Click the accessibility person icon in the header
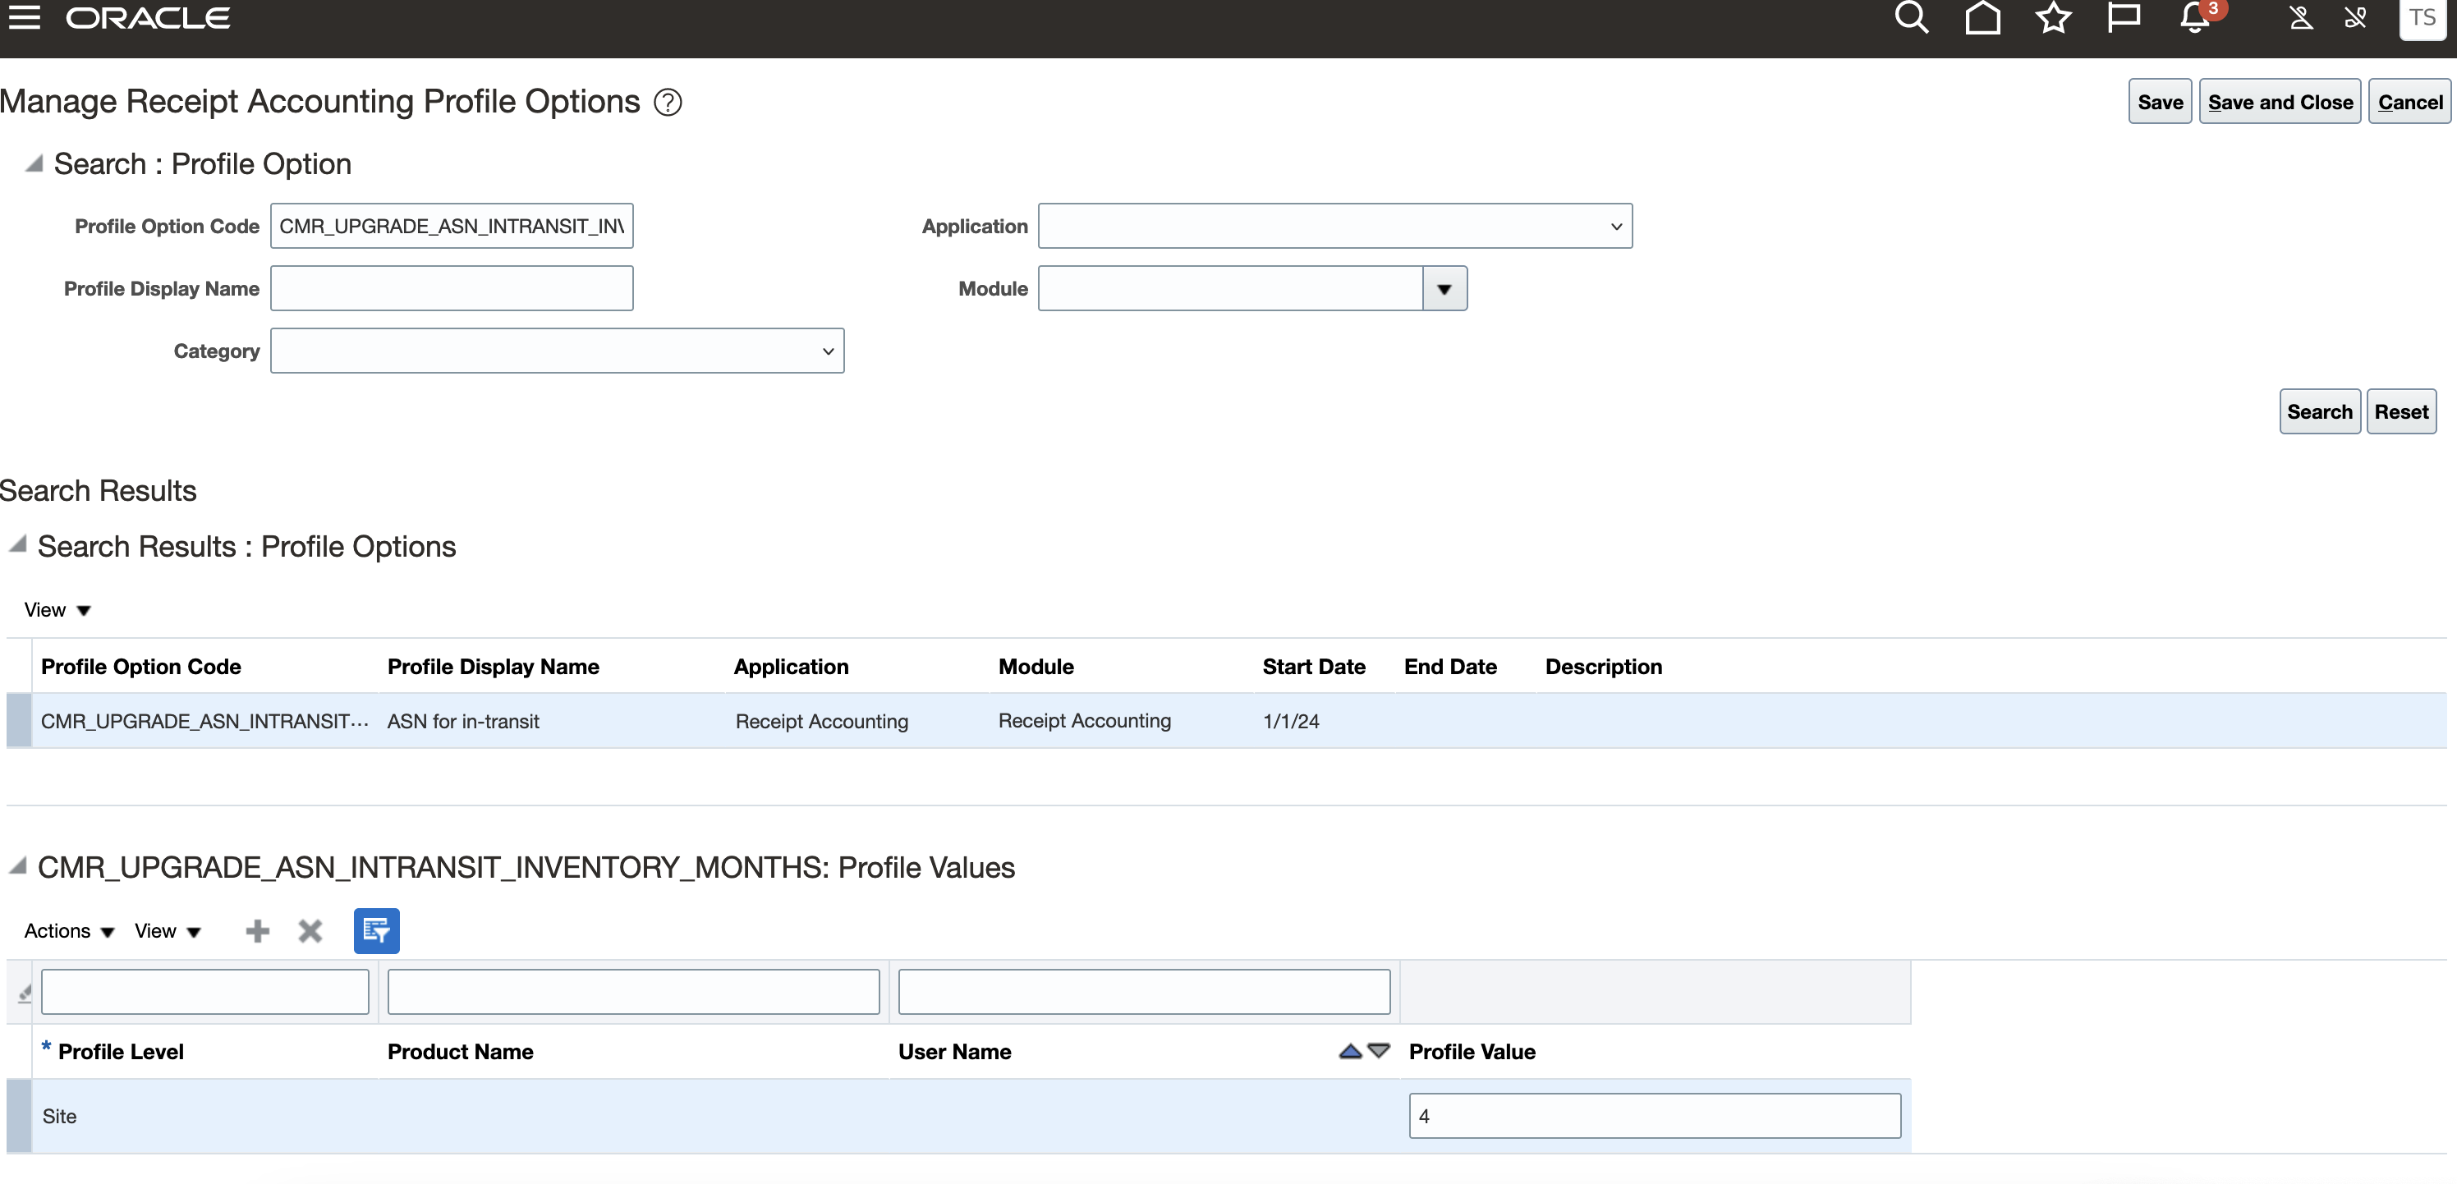Viewport: 2457px width, 1184px height. click(x=2301, y=17)
